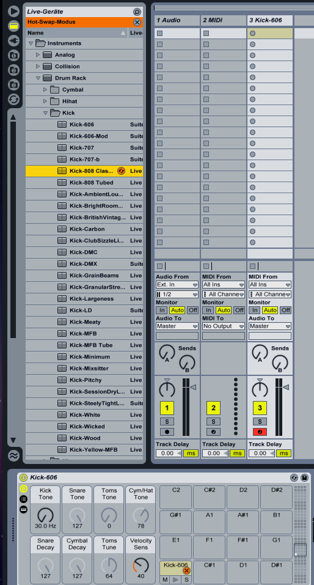Image resolution: width=314 pixels, height=585 pixels.
Task: Deactivate track 2 with its yellow activator
Action: click(213, 408)
